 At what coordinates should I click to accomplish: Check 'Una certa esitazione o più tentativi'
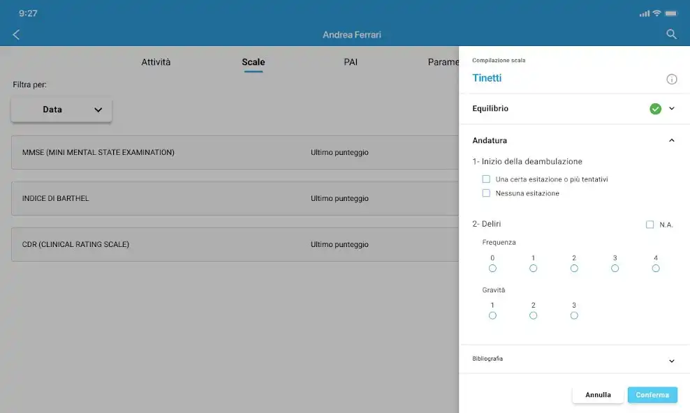tap(487, 179)
